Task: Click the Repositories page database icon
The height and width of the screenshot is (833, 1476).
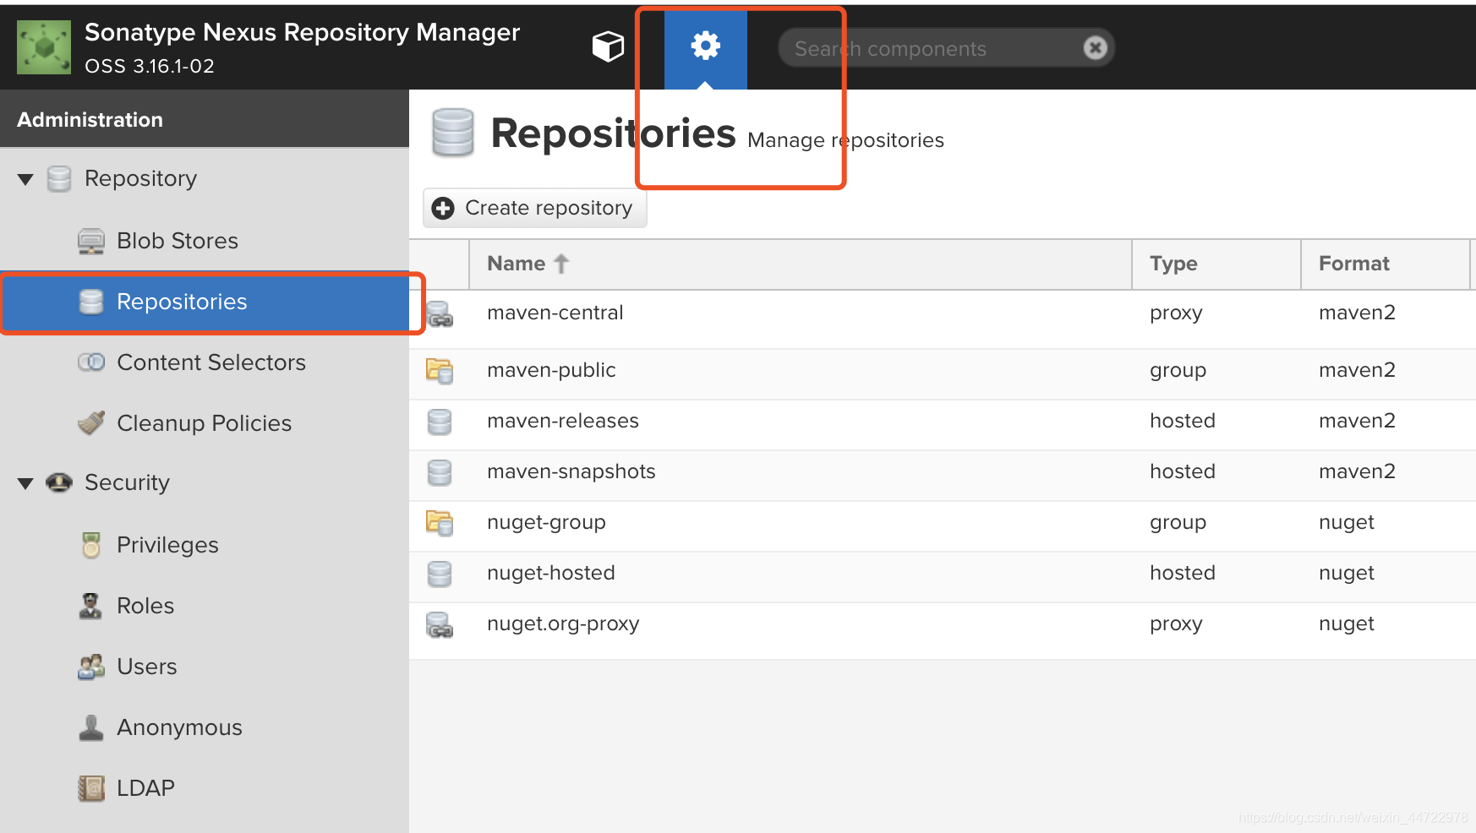Action: (x=453, y=133)
